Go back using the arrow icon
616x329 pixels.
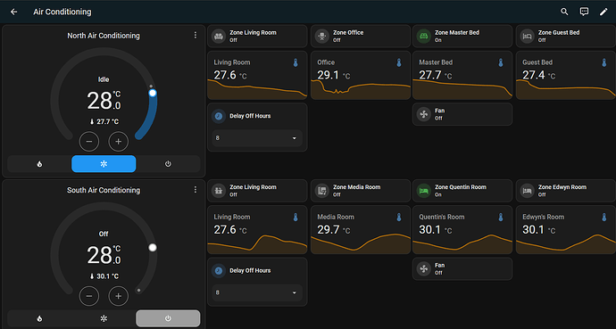[x=13, y=12]
